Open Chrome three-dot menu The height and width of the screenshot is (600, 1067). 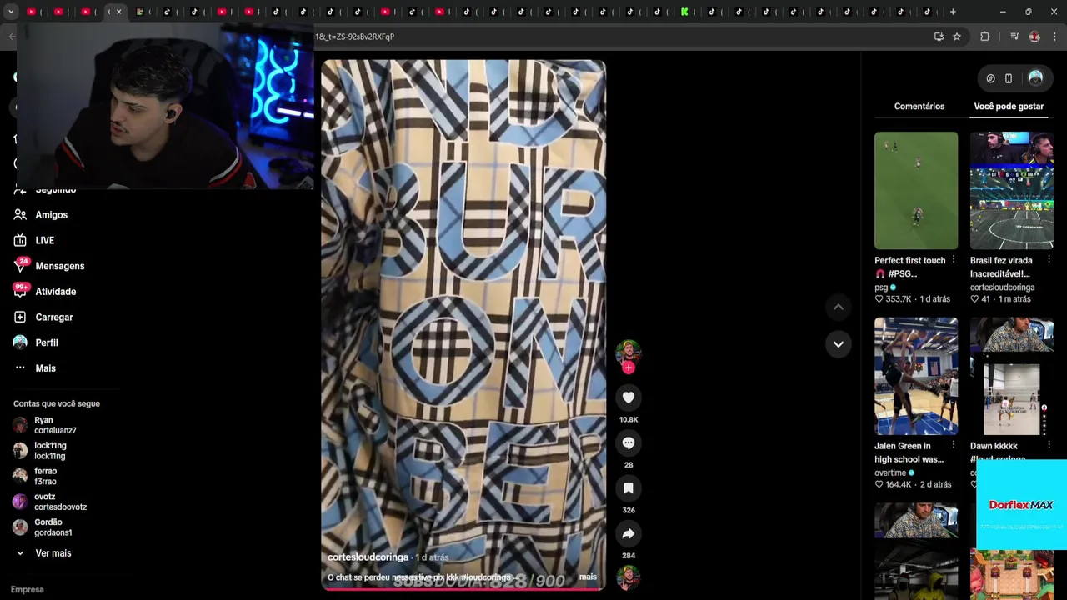click(1055, 37)
